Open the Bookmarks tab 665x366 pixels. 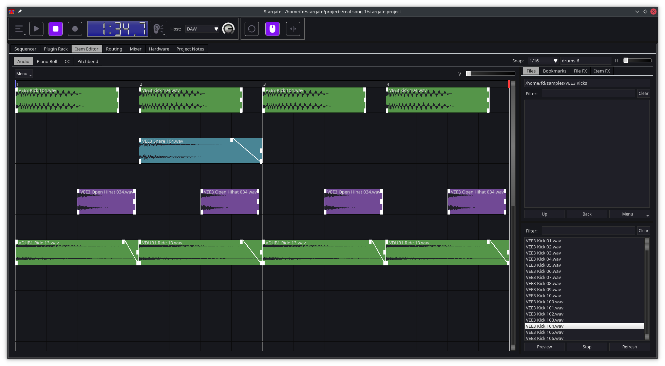click(x=554, y=71)
